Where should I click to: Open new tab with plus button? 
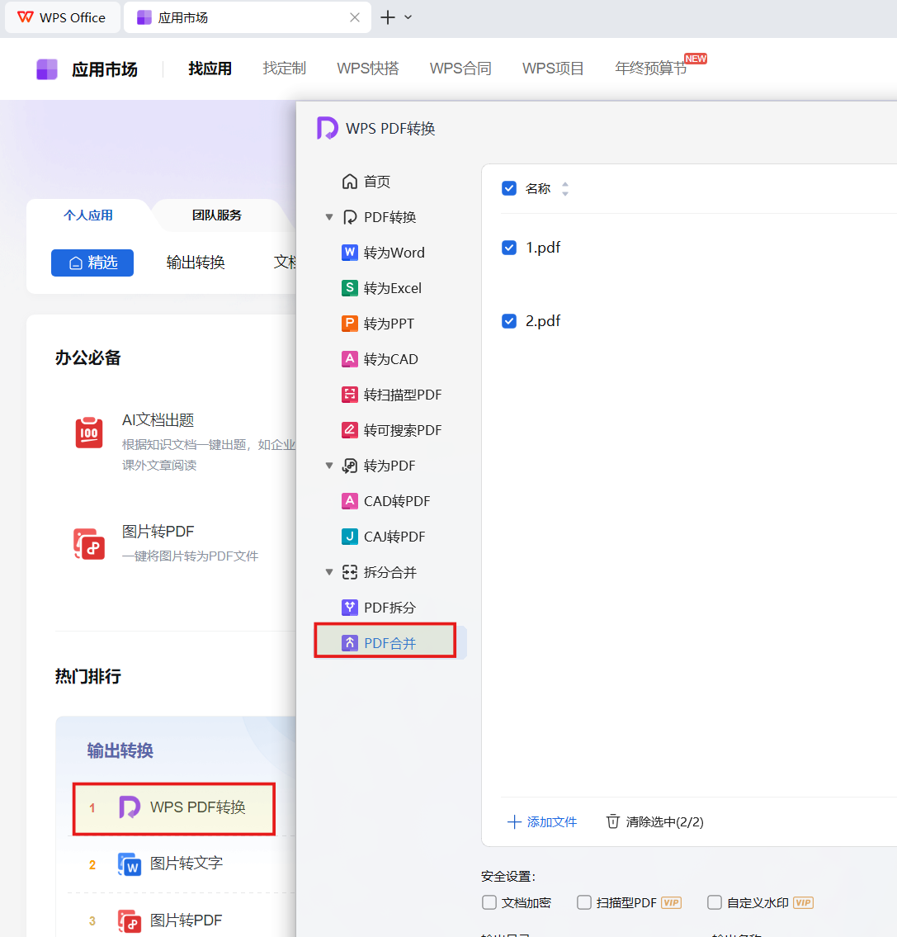click(388, 17)
